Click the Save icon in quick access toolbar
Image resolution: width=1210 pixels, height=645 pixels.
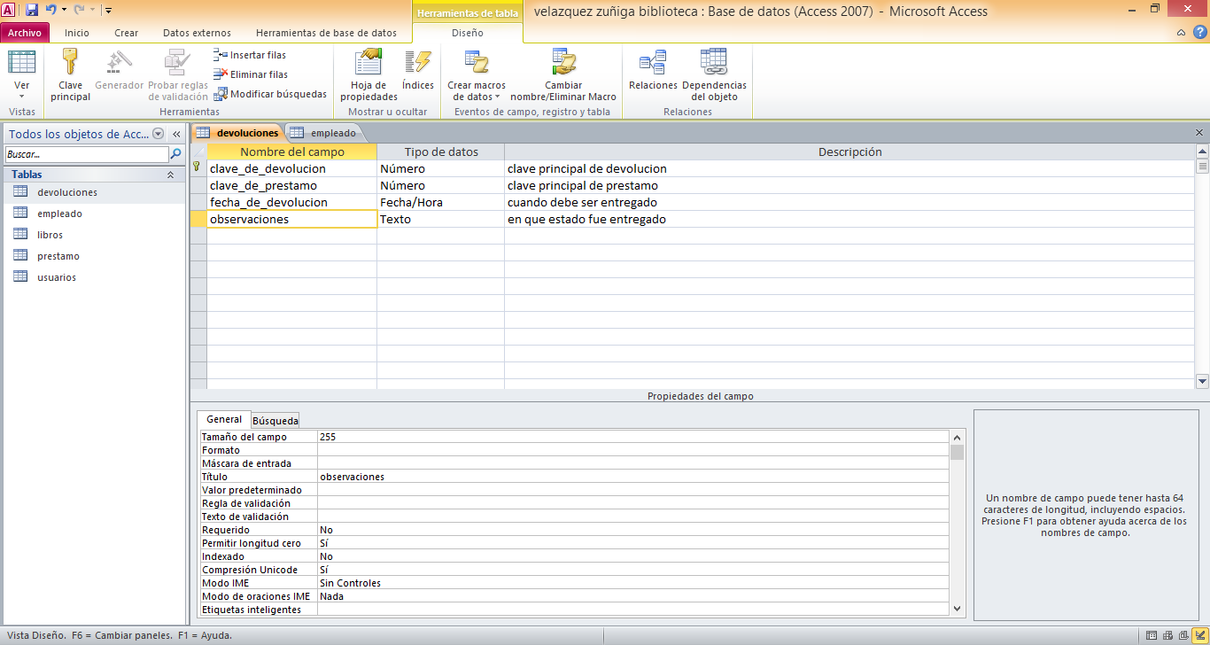click(x=32, y=10)
